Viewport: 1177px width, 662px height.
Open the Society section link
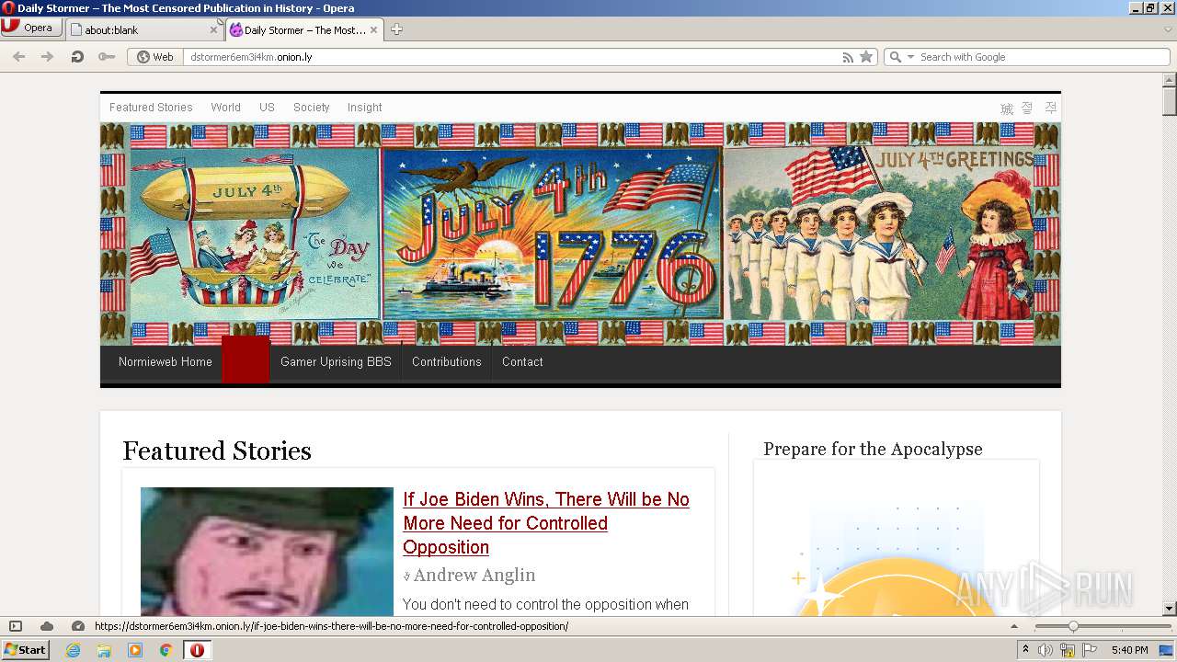click(311, 108)
